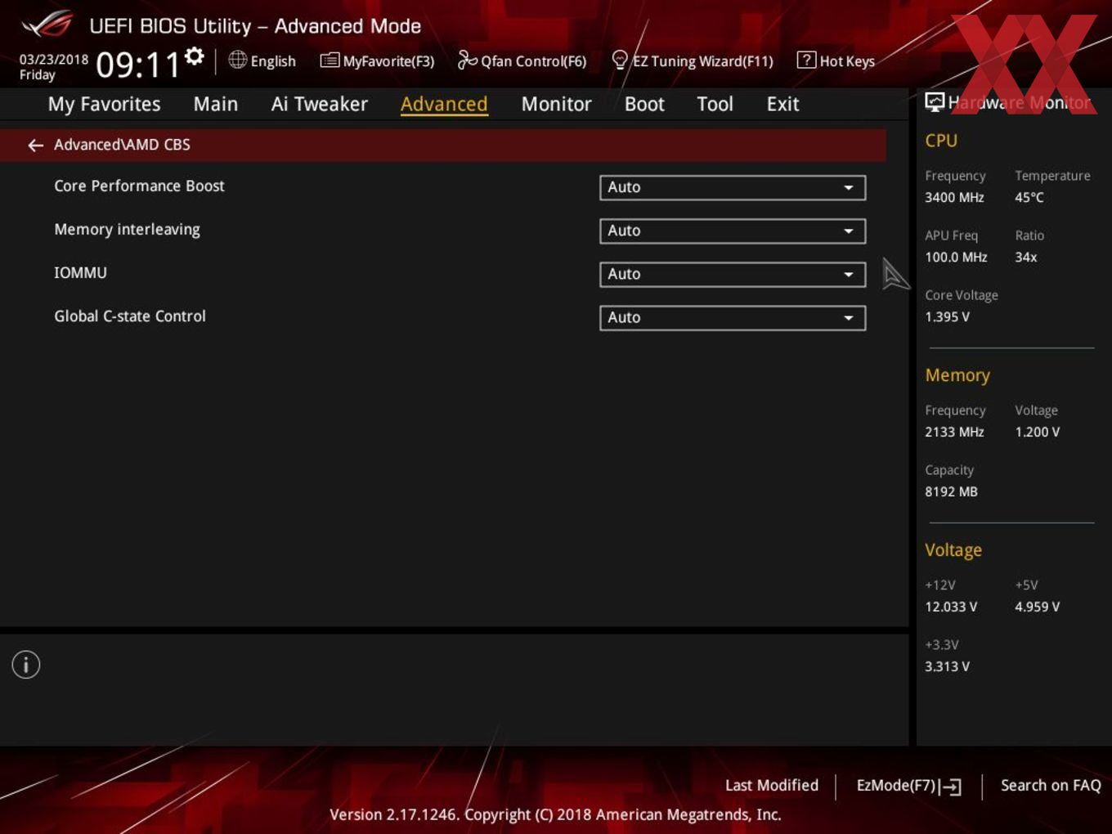This screenshot has height=834, width=1112.
Task: Select IOMMU label
Action: 80,272
